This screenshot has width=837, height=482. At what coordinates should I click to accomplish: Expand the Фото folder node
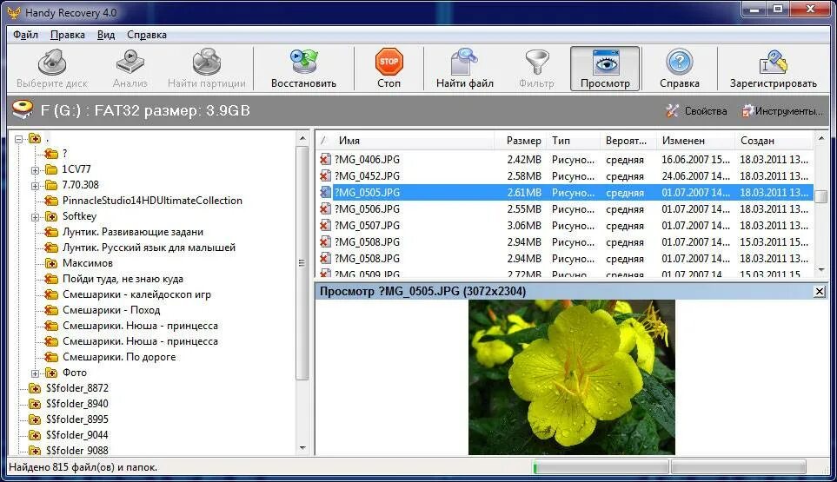36,373
